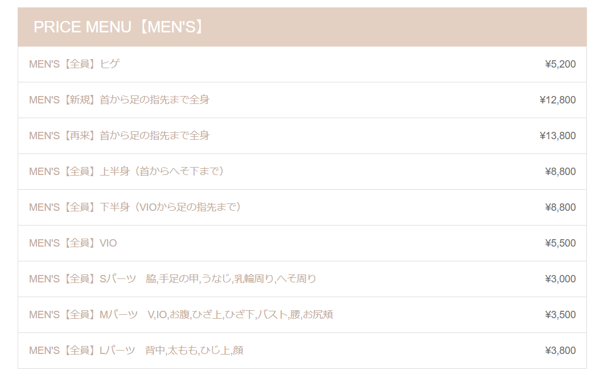Select MEN'S【新規】首から足の指先まで全身 item

(119, 100)
